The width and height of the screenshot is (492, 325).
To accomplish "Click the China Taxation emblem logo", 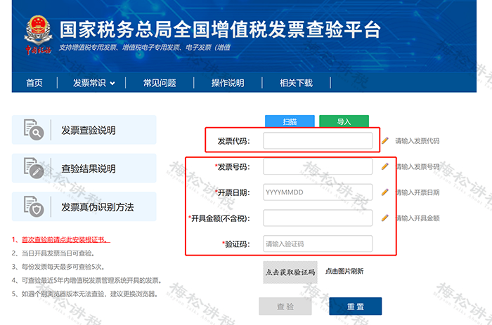I will coord(38,35).
